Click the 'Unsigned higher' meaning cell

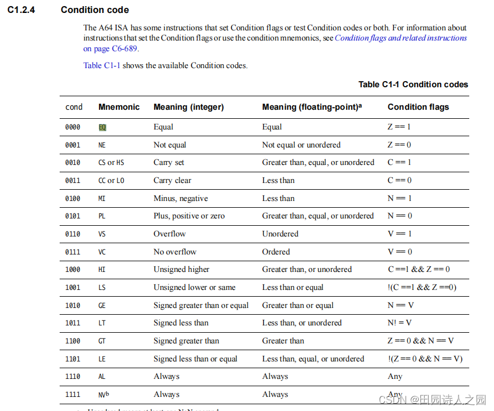click(182, 270)
